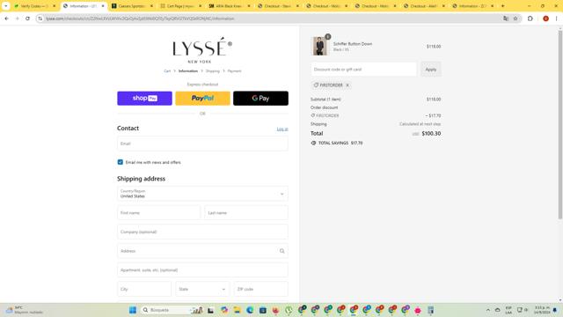Switch to the Checkout - Stev tab
The image size is (563, 317).
click(x=278, y=6)
